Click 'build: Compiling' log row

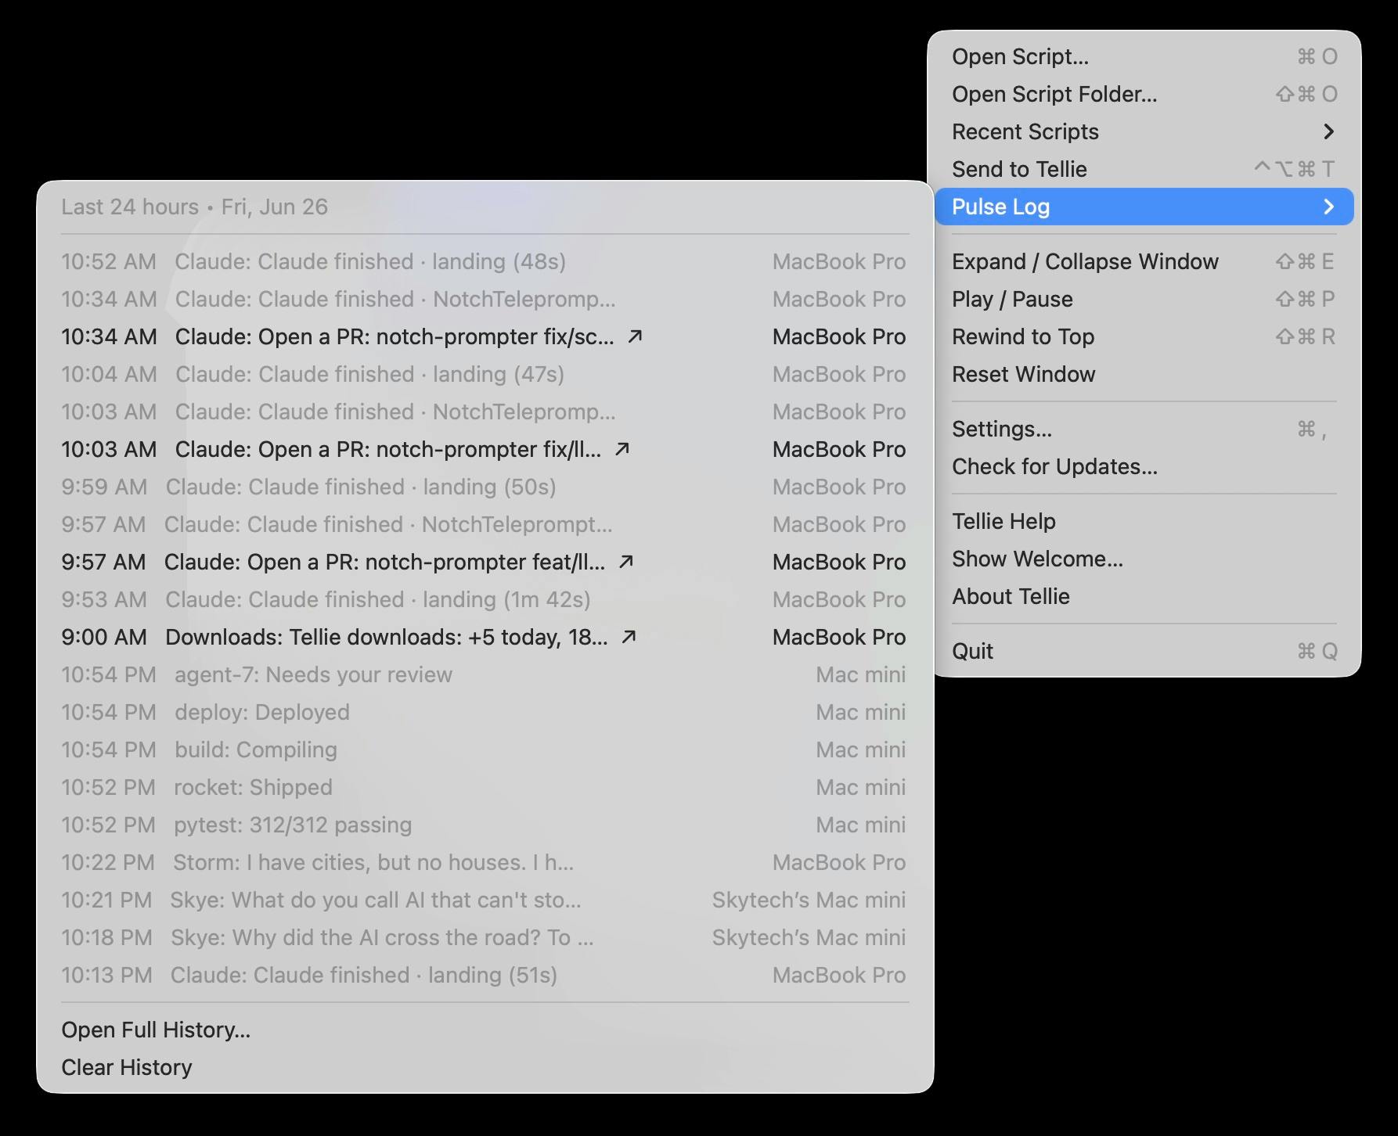click(485, 750)
